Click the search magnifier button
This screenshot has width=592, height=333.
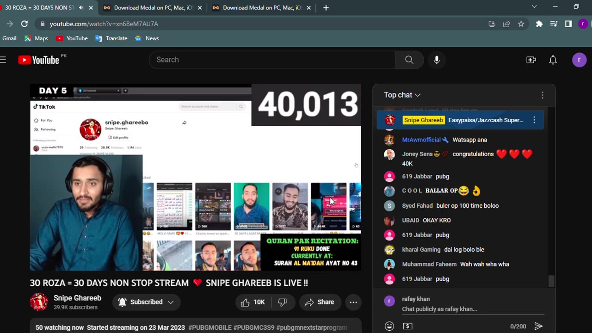point(409,60)
